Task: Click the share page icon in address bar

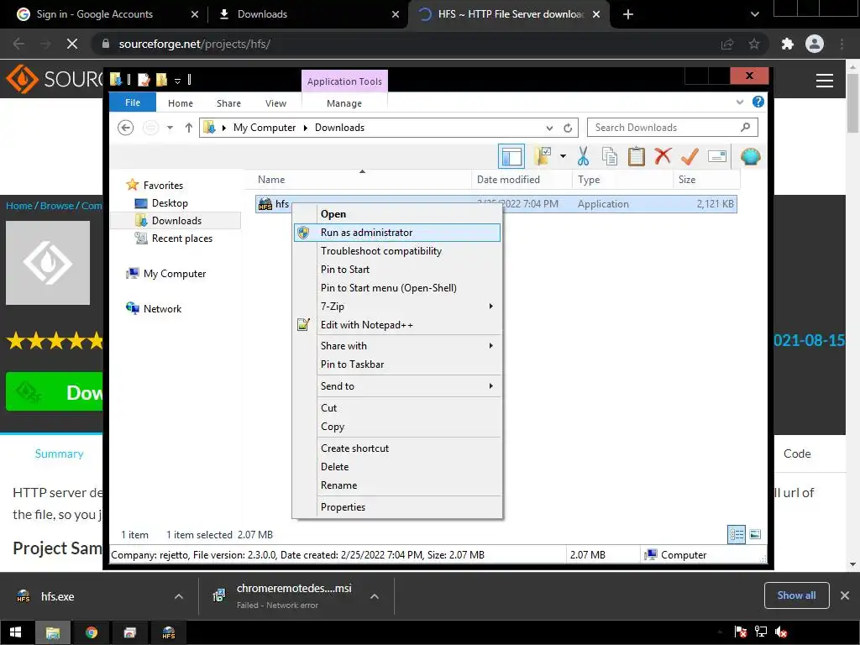Action: click(x=727, y=44)
